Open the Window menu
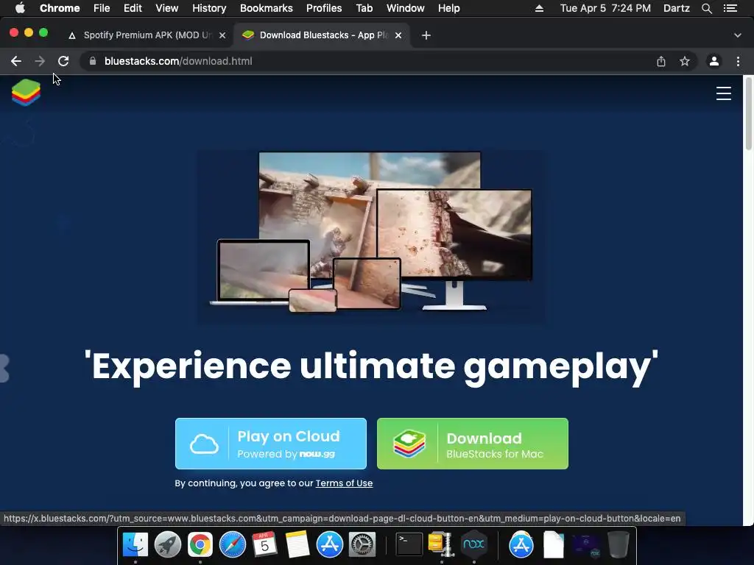Viewport: 754px width, 565px height. [406, 8]
